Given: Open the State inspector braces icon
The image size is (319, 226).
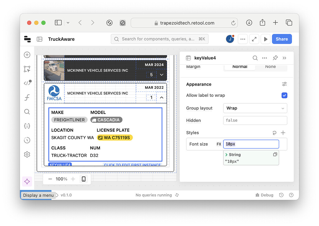Looking at the screenshot, I should point(27,126).
